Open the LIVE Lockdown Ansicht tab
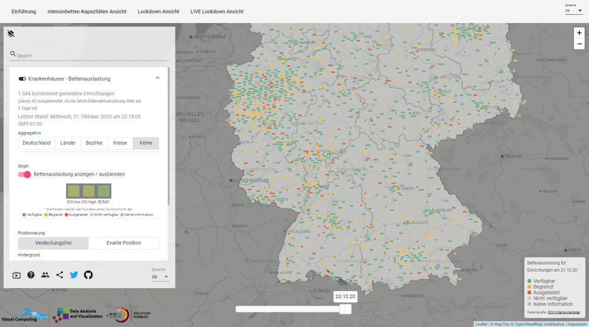589x327 pixels. point(217,11)
